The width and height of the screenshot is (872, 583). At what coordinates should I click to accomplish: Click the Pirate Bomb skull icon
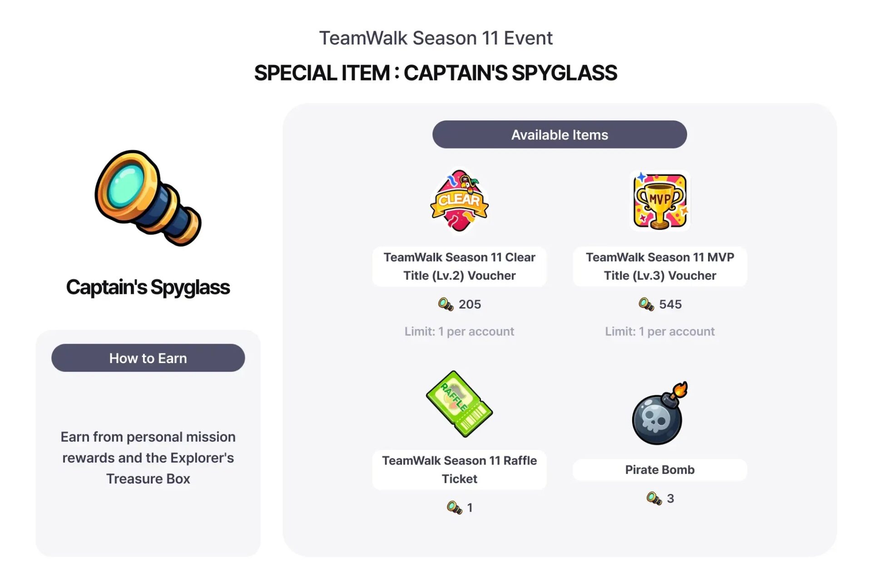(659, 413)
